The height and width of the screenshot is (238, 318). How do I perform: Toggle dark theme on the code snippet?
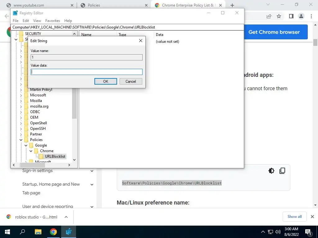click(x=271, y=171)
